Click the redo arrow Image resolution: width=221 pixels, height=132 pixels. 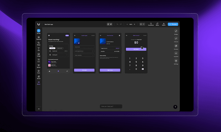click(121, 24)
